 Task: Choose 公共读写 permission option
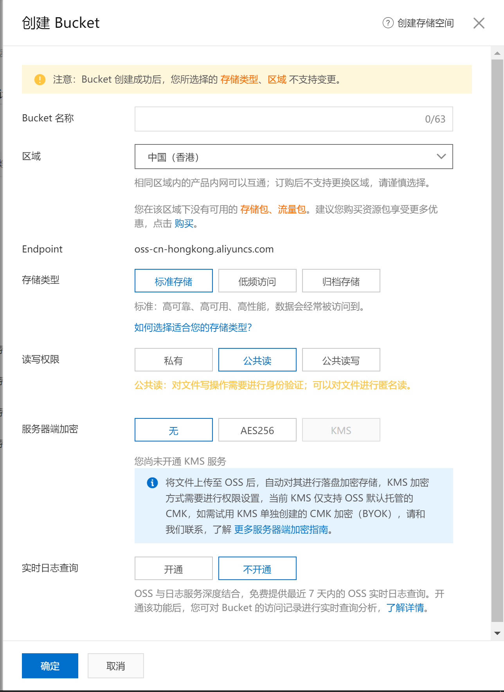pos(341,360)
